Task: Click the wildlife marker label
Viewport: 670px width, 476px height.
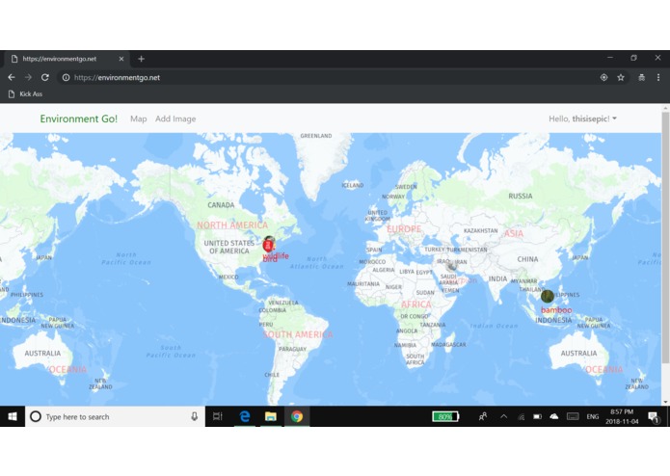Action: click(x=276, y=255)
